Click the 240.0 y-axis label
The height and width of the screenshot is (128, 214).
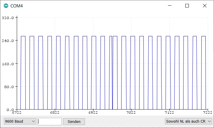(x=8, y=40)
